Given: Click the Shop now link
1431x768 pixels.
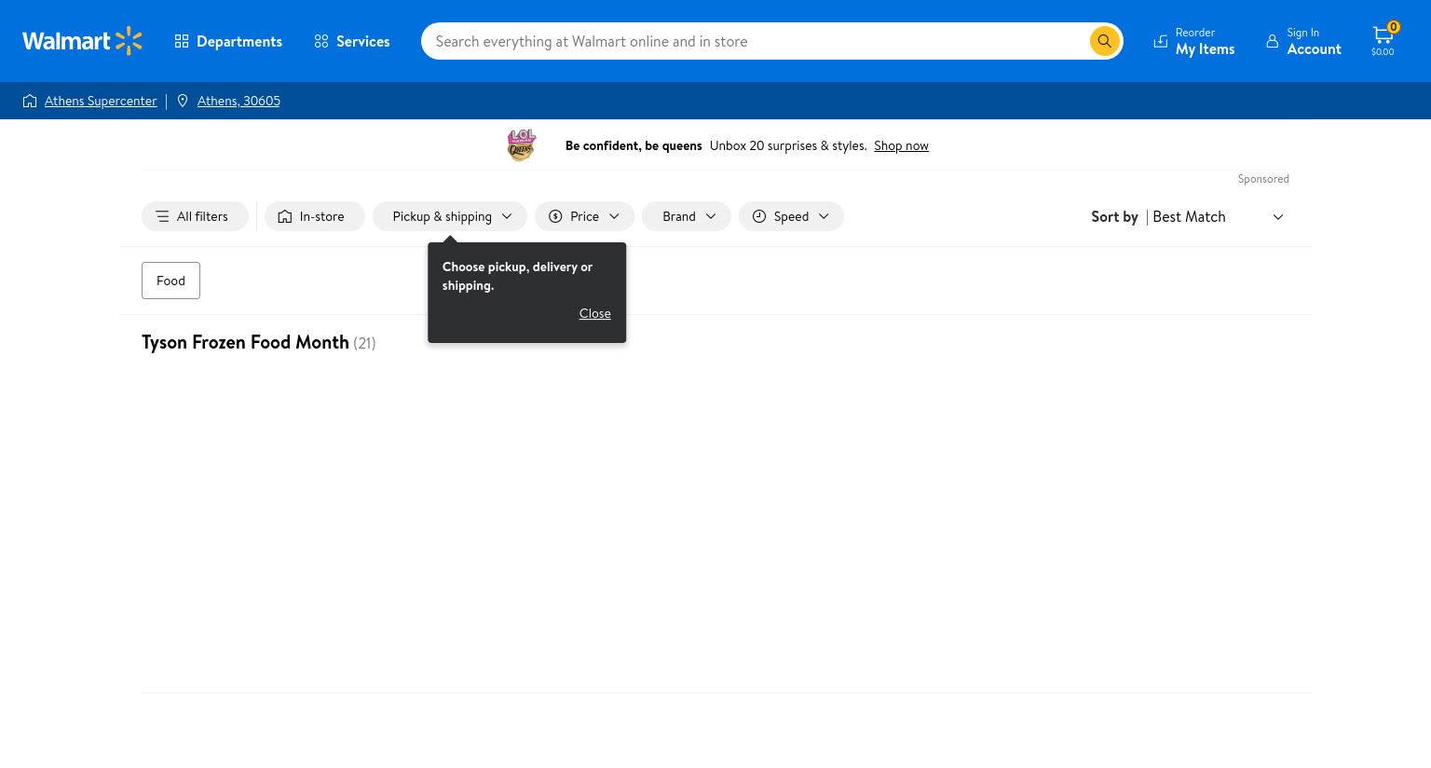Looking at the screenshot, I should (x=901, y=145).
